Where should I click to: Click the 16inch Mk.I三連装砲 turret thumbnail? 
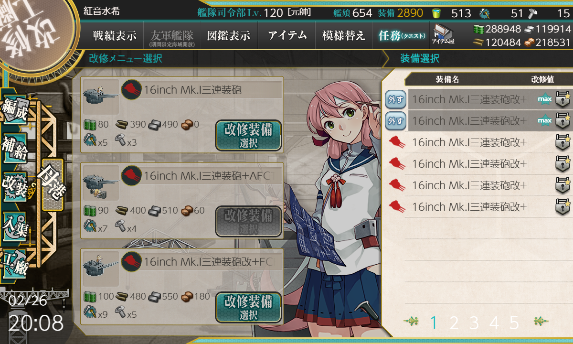(x=101, y=97)
